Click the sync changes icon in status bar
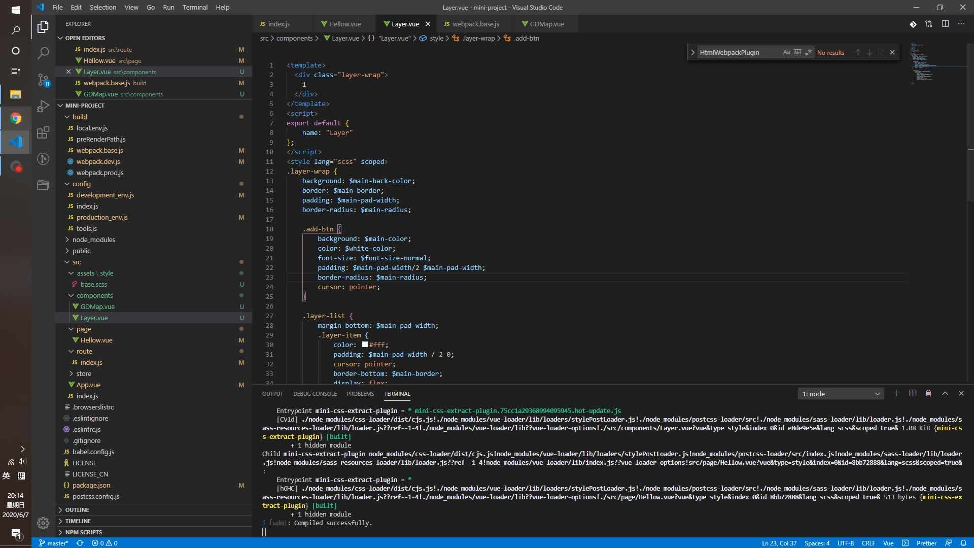 pos(80,543)
